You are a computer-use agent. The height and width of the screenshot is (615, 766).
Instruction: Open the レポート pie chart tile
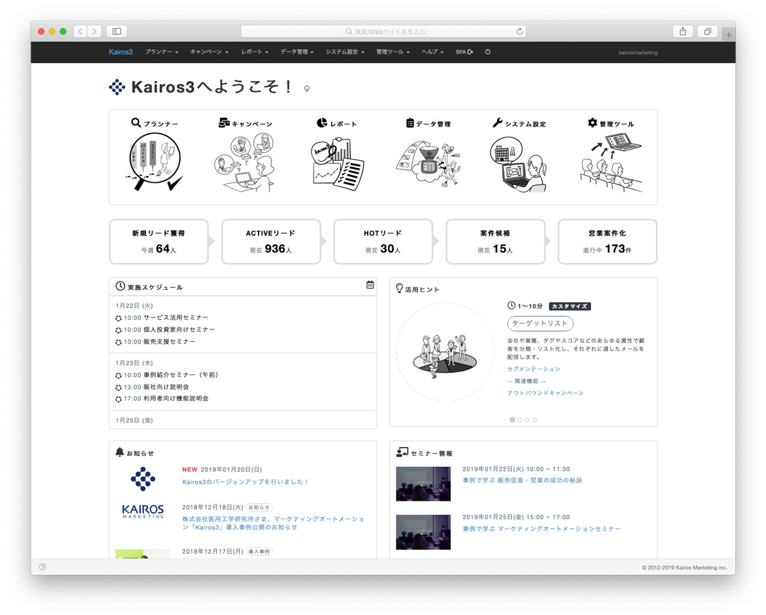click(336, 155)
